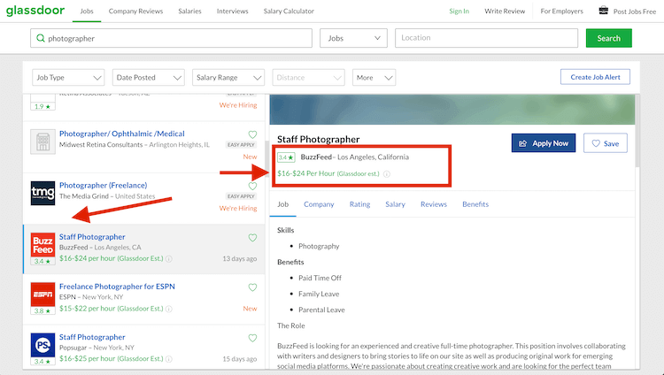The width and height of the screenshot is (664, 375).
Task: Toggle heart save on BuzzFeed Staff Photographer listing
Action: [x=252, y=238]
